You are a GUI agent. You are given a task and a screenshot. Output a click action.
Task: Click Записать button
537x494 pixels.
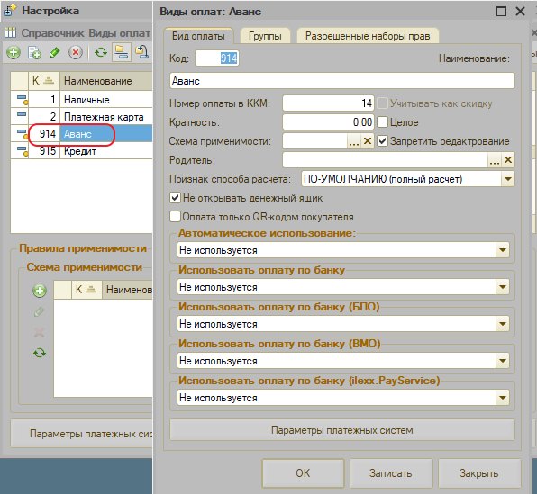(391, 472)
